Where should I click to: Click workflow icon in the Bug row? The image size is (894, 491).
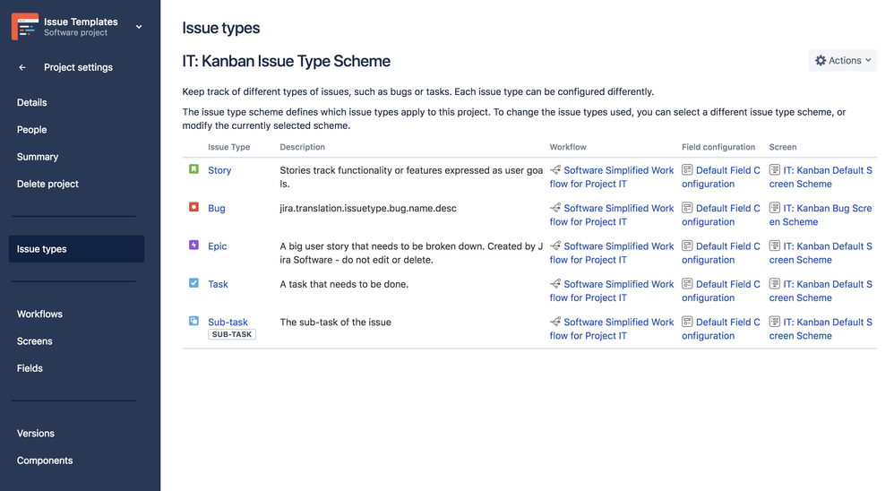pos(555,208)
